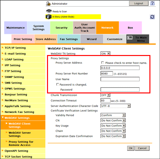The image size is (160, 159).
Task: Click the To Main Menu icon
Action: tap(130, 37)
